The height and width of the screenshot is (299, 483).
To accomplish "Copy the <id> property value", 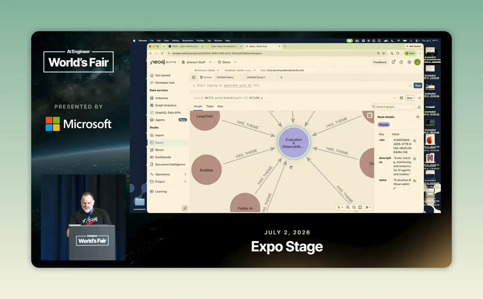I will click(x=415, y=141).
